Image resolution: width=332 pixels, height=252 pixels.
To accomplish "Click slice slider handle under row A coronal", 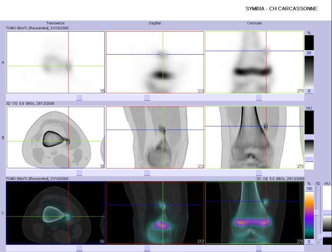I will [x=259, y=97].
